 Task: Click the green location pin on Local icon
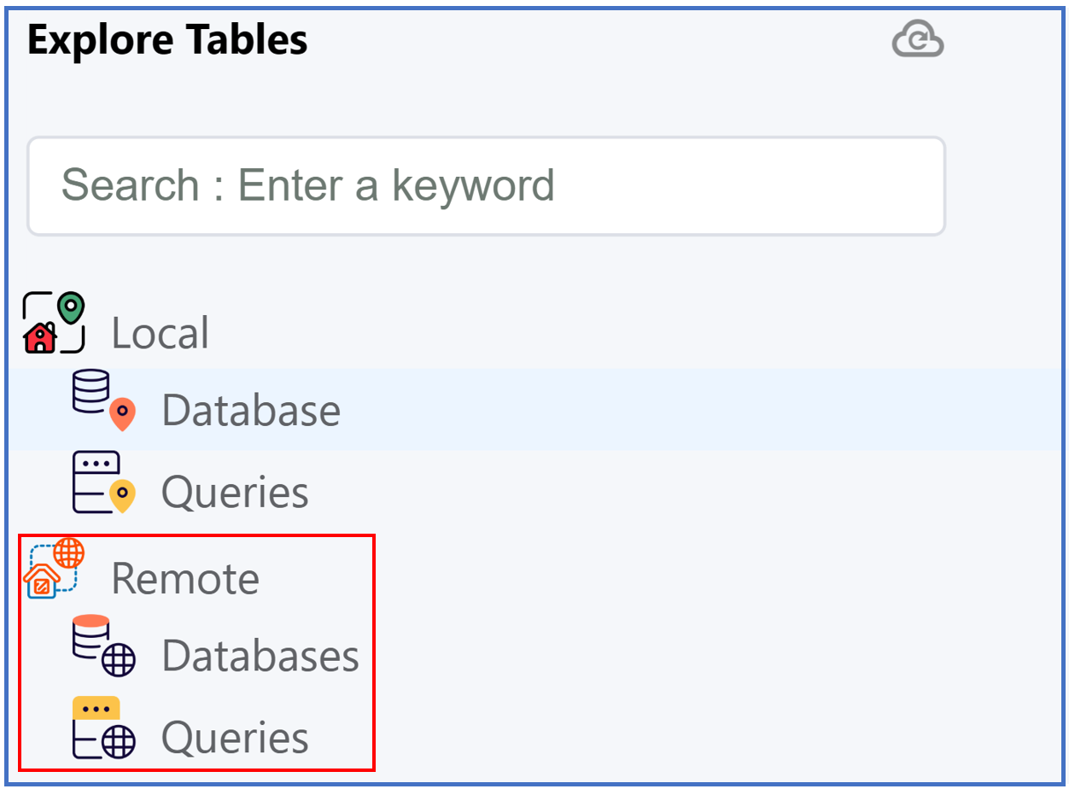71,307
